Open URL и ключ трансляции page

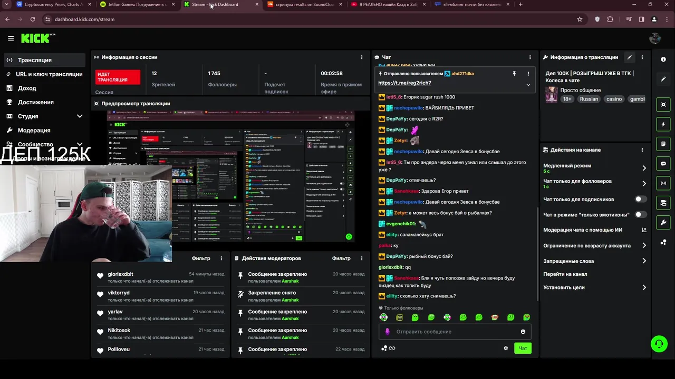[44, 74]
